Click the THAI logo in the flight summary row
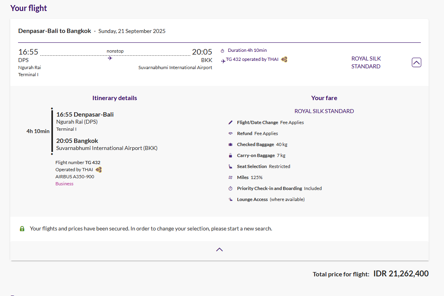444x296 pixels. [284, 60]
